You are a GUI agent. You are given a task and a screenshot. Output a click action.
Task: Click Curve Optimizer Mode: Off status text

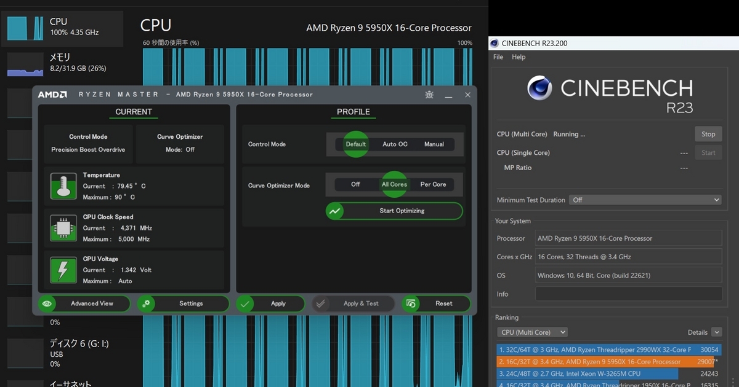tap(180, 150)
